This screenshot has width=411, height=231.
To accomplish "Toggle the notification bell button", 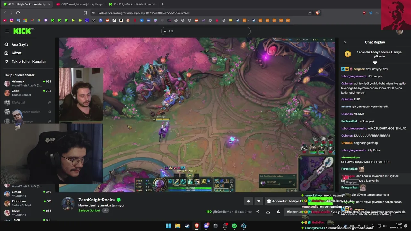I will pos(248,201).
